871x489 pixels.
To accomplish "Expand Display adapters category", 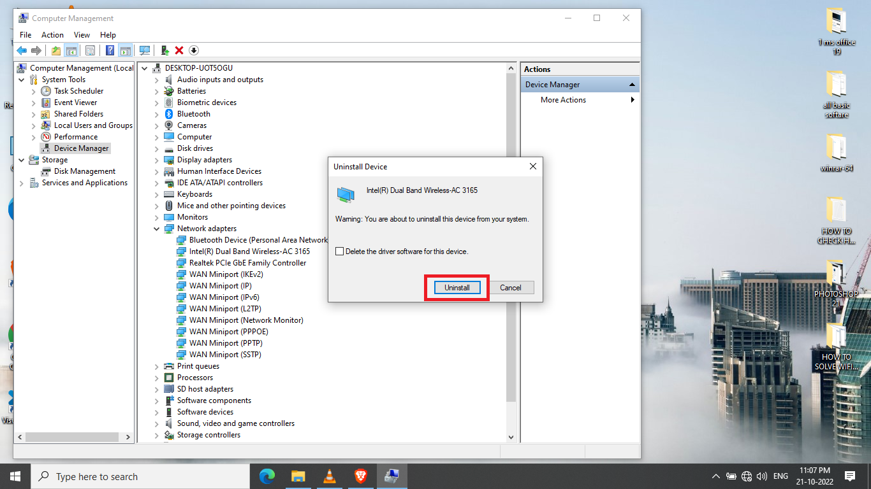I will [157, 160].
